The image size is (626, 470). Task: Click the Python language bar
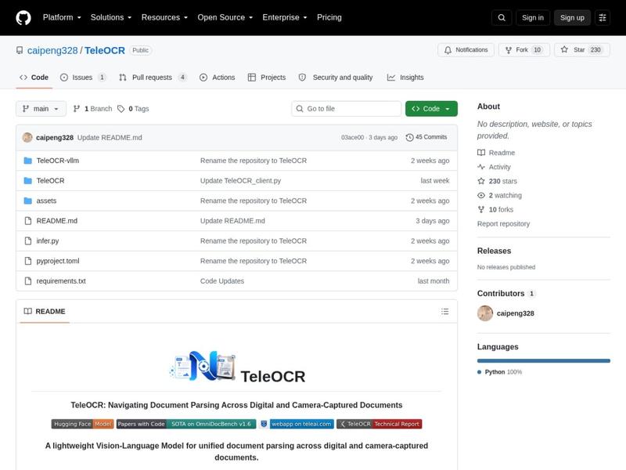coord(543,360)
